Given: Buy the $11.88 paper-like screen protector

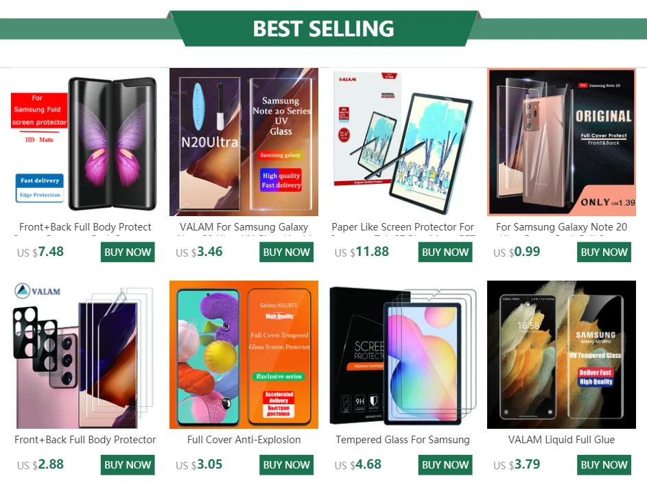Looking at the screenshot, I should click(x=445, y=252).
